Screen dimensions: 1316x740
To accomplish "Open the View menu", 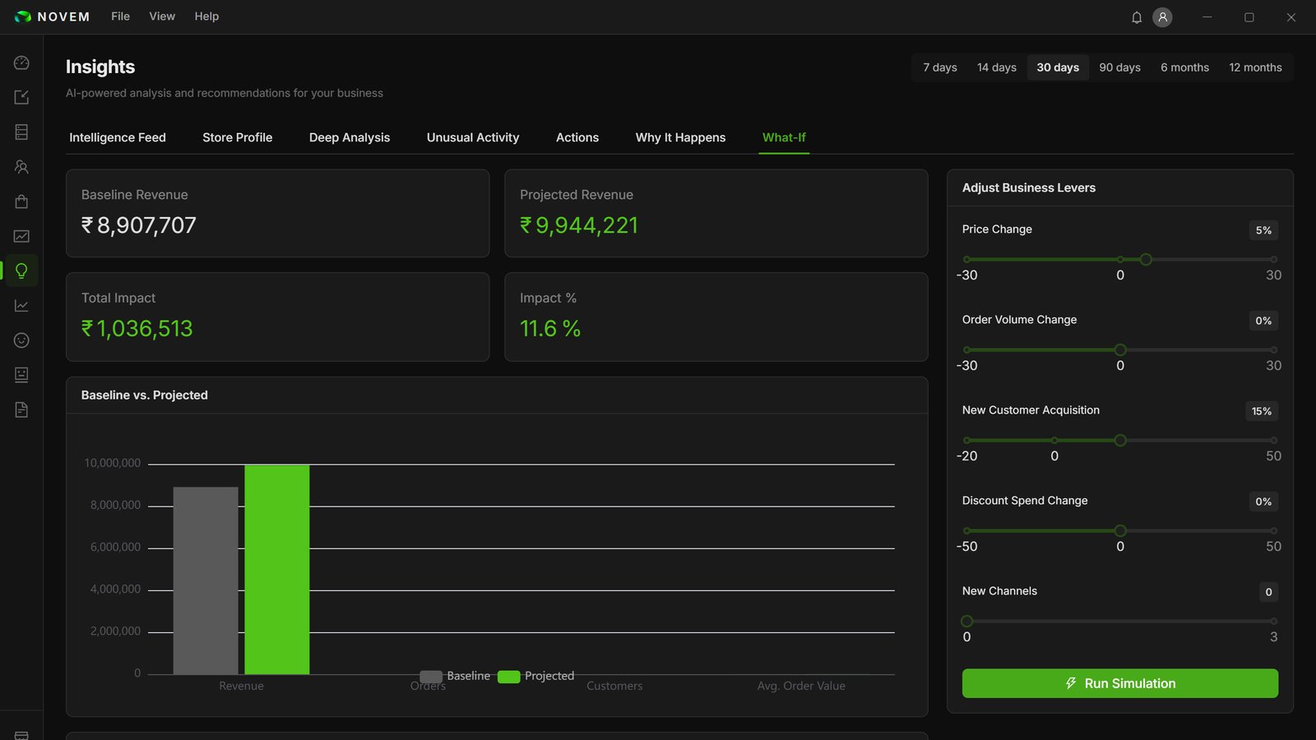I will click(x=162, y=16).
